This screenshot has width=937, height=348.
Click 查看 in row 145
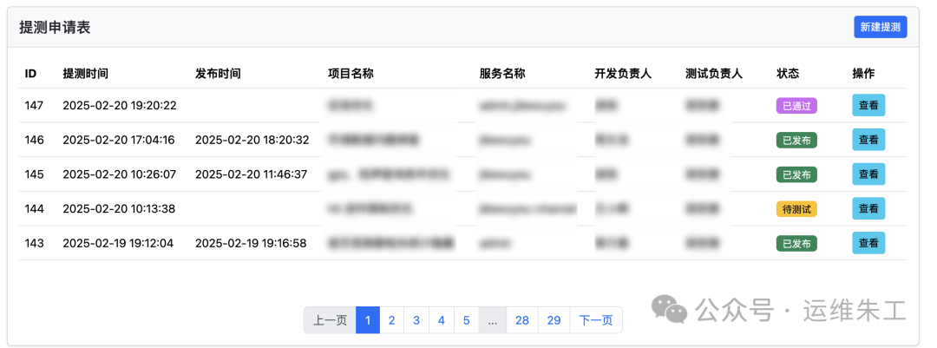pyautogui.click(x=868, y=174)
